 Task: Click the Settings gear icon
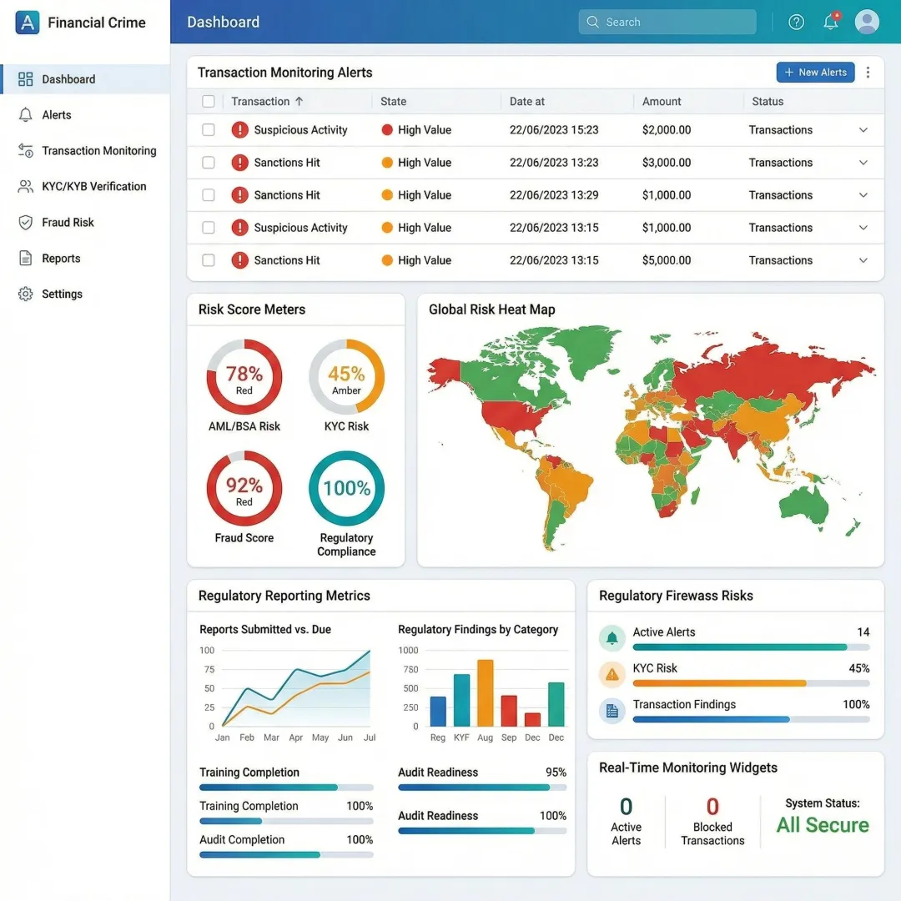click(25, 294)
